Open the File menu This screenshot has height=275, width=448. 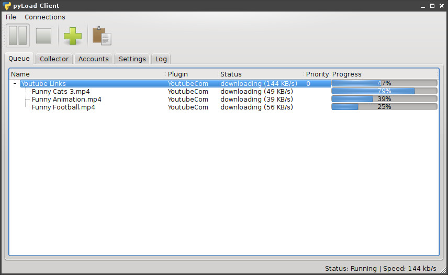pyautogui.click(x=11, y=17)
